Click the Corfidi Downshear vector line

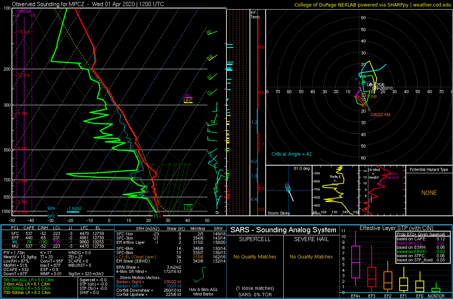148,291
